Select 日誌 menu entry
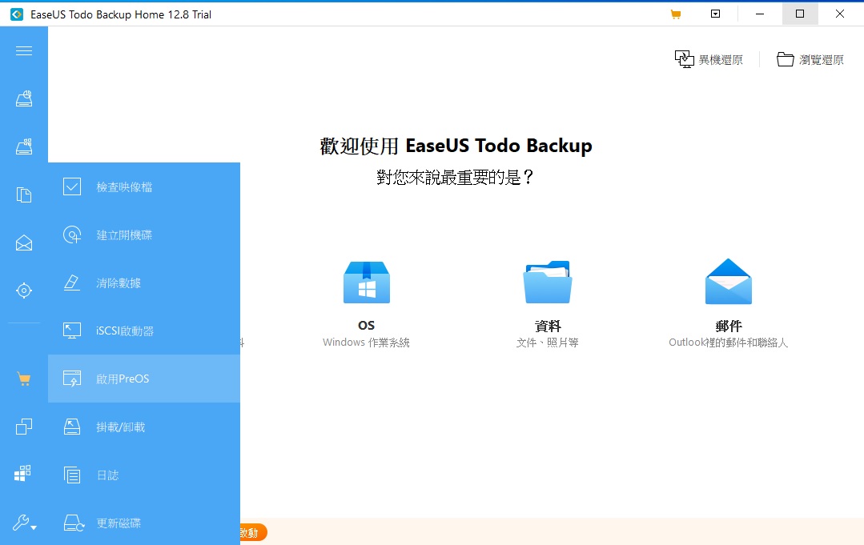The width and height of the screenshot is (864, 545). click(144, 475)
